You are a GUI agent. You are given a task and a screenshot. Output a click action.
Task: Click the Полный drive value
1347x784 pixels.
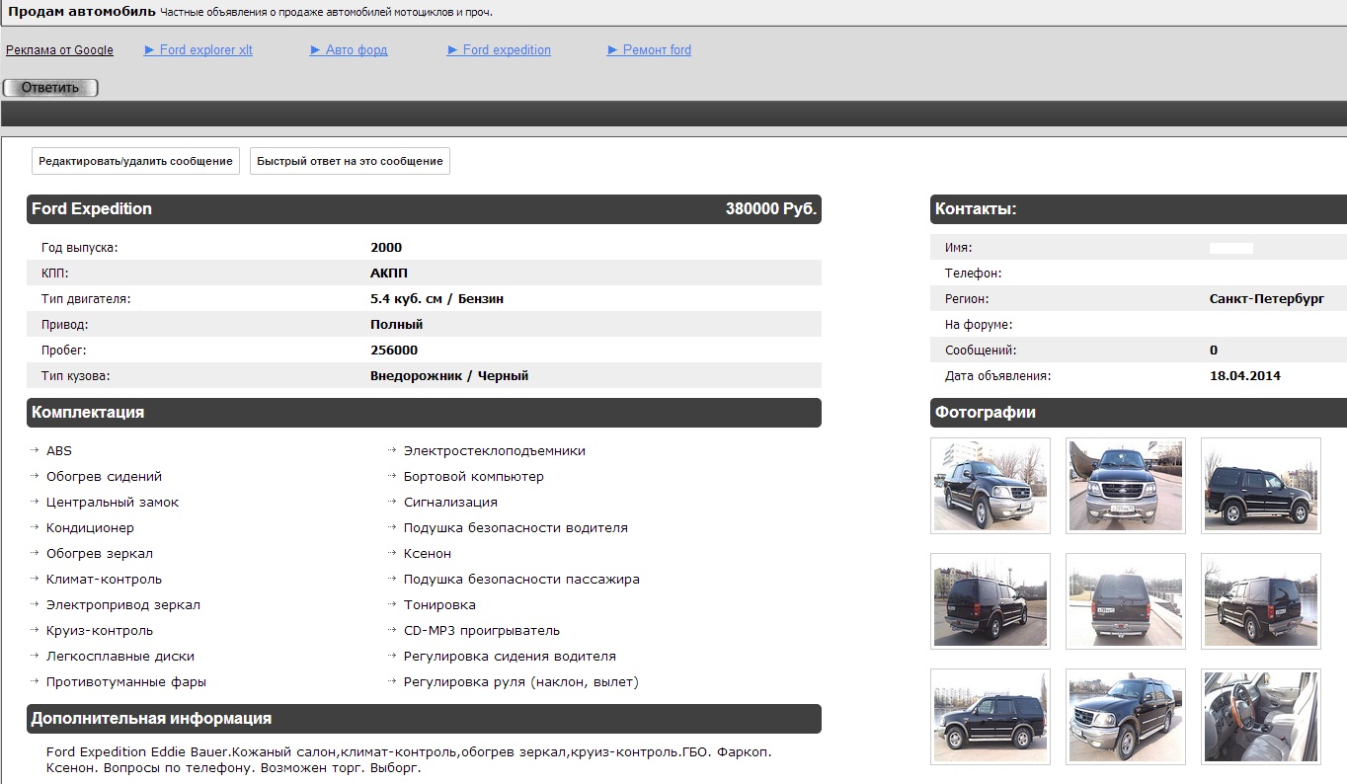pyautogui.click(x=397, y=325)
